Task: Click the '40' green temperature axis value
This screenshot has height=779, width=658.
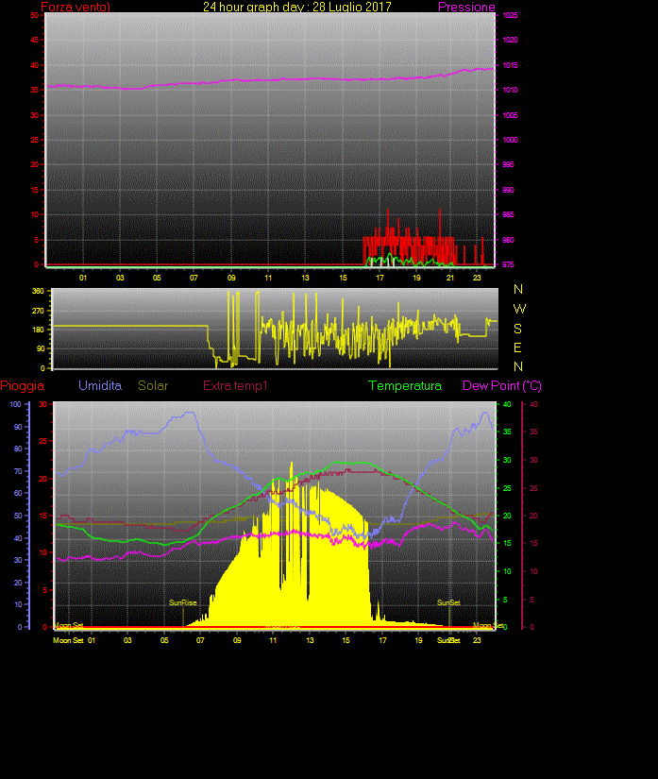Action: [x=507, y=404]
